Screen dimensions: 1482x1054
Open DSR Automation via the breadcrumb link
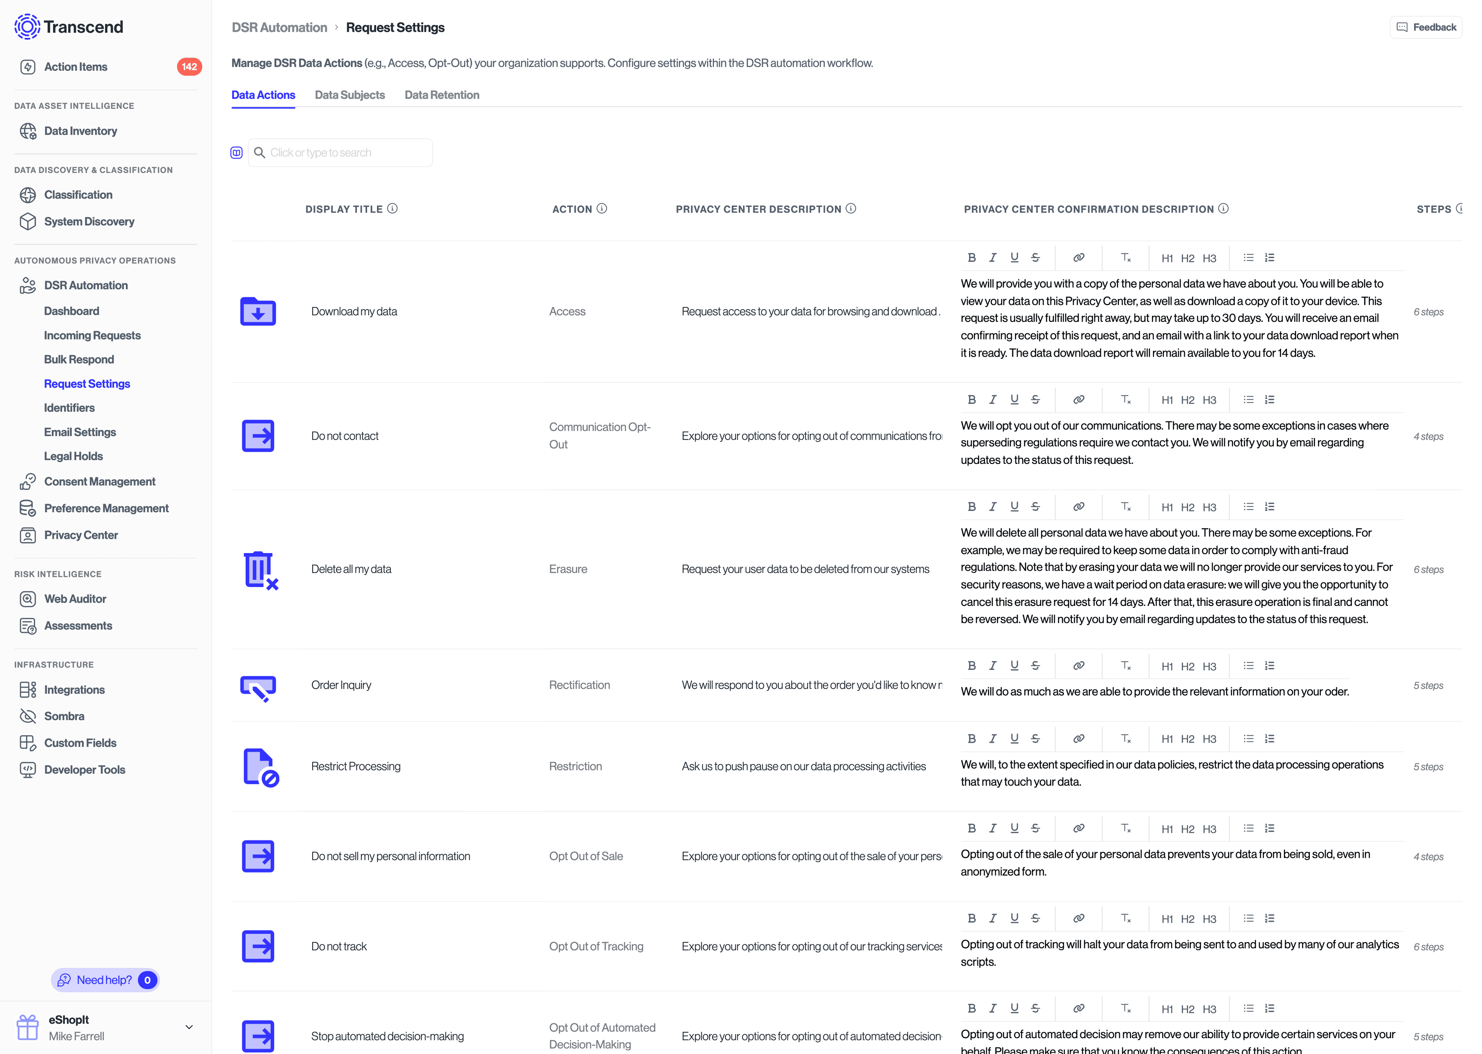coord(279,27)
